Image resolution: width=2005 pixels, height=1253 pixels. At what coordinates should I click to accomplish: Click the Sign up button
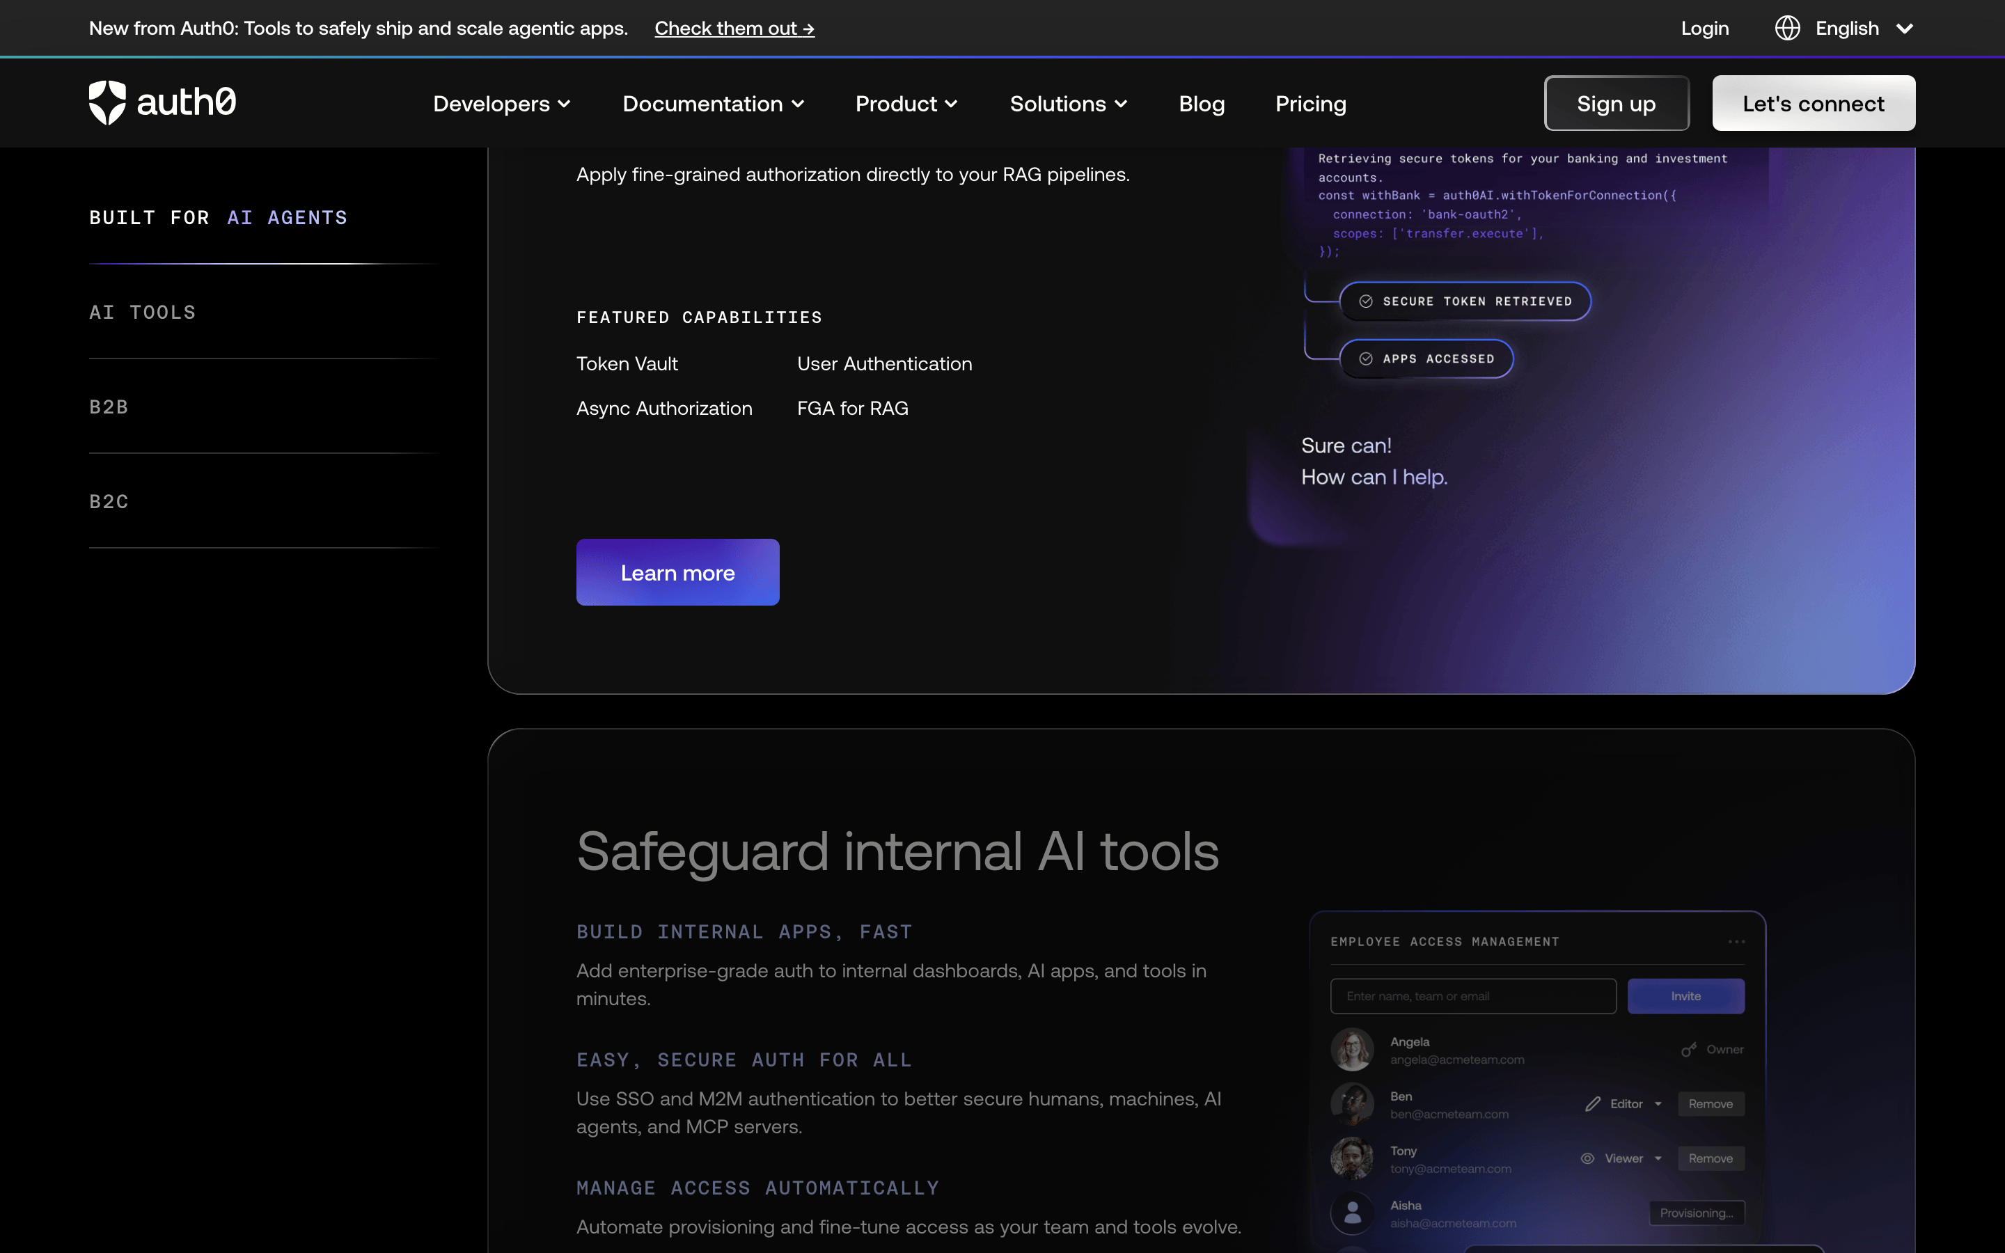tap(1616, 104)
